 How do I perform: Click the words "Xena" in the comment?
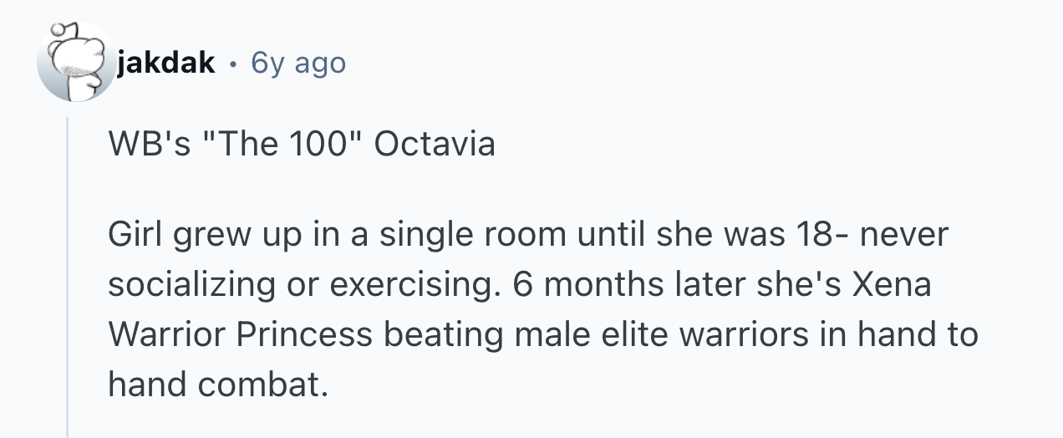click(x=891, y=285)
